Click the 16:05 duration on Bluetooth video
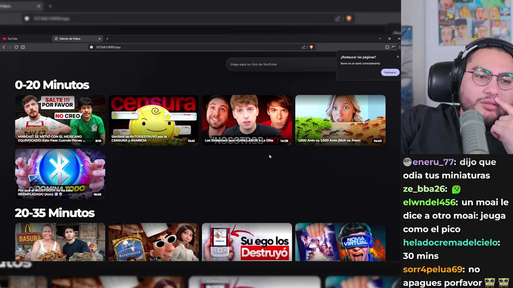Screen dimensions: 513x288 (97, 194)
